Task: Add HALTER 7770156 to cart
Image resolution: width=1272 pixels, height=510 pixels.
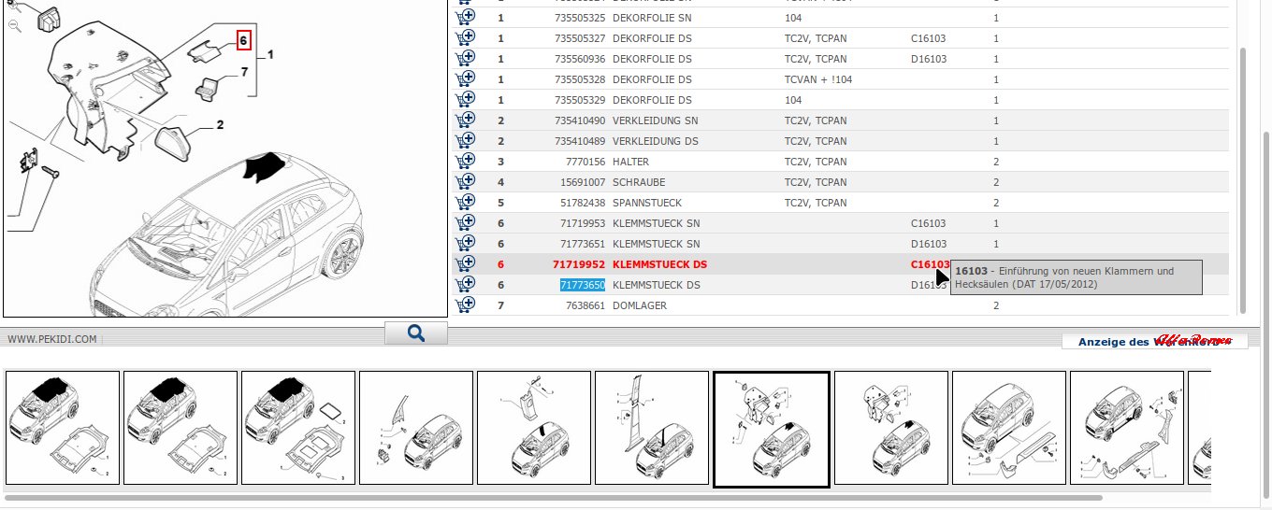Action: 465,161
